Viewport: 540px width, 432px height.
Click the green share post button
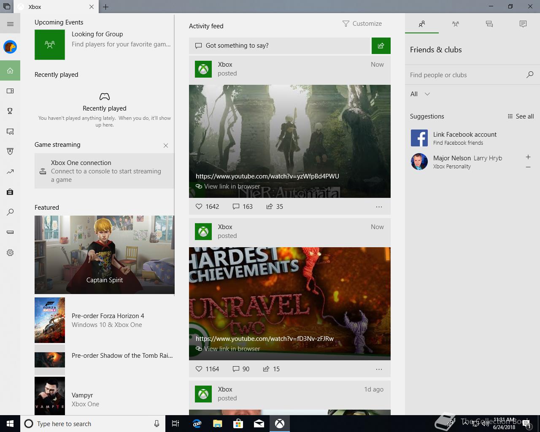(x=381, y=46)
